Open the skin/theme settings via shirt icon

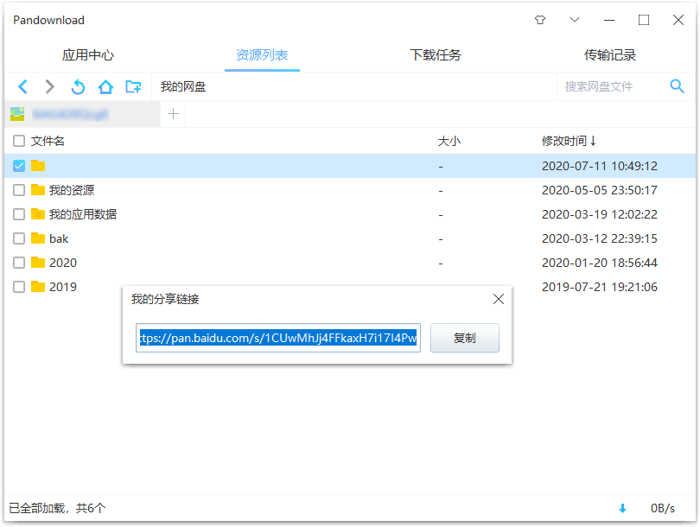(x=539, y=19)
